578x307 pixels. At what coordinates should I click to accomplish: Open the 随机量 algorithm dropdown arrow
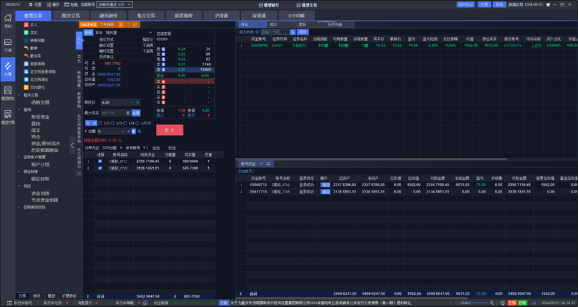coord(151,33)
